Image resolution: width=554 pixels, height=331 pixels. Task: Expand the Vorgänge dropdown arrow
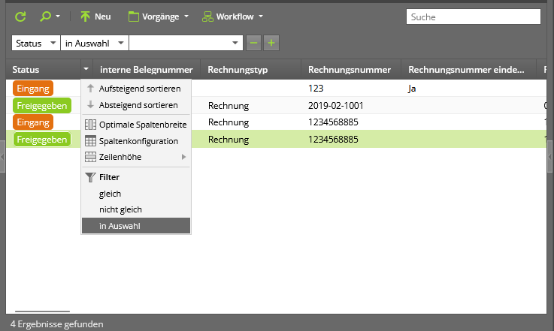point(186,17)
